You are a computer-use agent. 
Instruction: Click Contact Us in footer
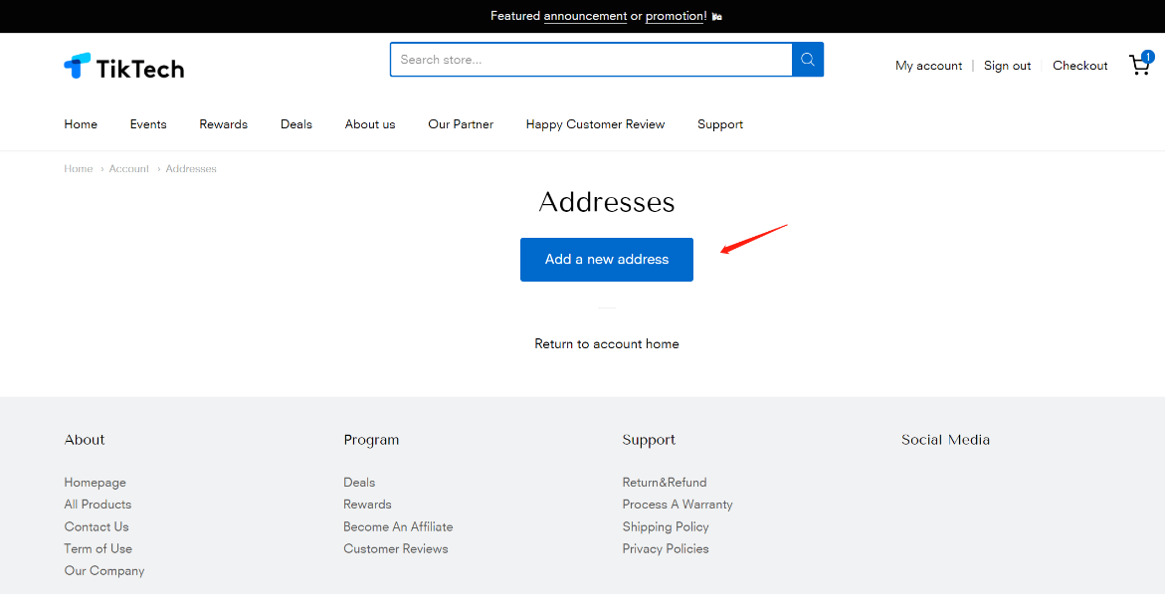(x=97, y=526)
